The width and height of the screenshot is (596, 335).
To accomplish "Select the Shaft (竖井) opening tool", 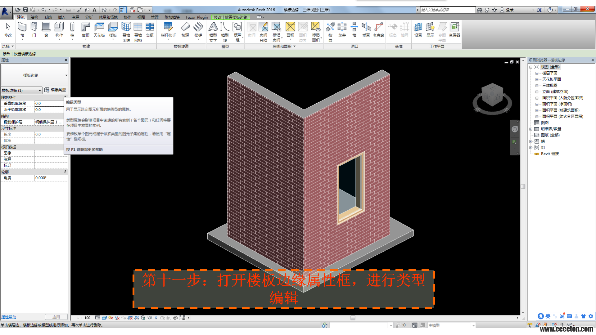I will pyautogui.click(x=342, y=30).
